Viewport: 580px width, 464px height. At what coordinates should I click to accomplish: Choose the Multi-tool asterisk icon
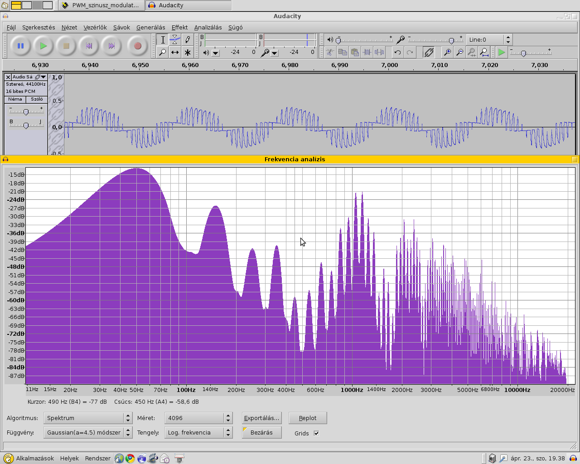tap(188, 53)
